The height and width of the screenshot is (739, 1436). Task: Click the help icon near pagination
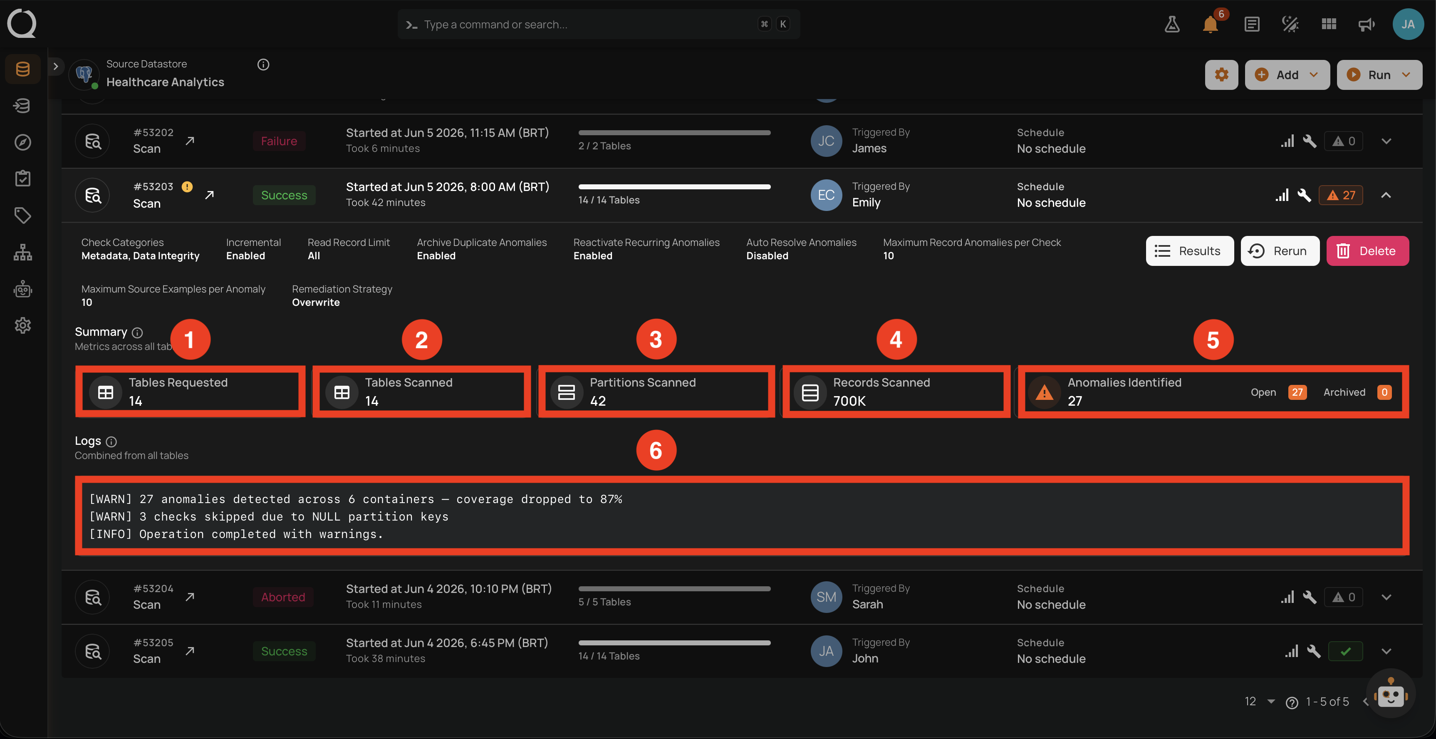click(x=1292, y=703)
